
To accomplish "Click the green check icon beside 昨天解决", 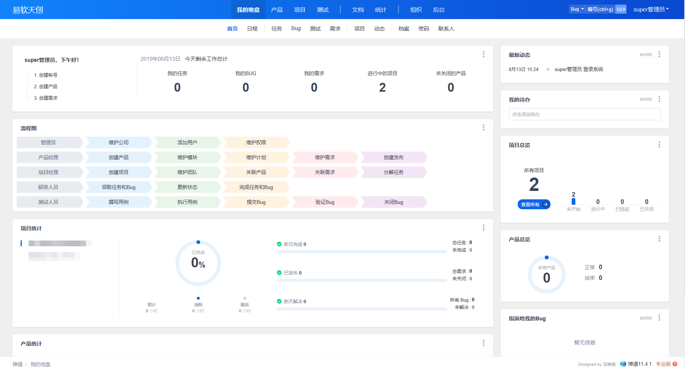I will (x=279, y=301).
